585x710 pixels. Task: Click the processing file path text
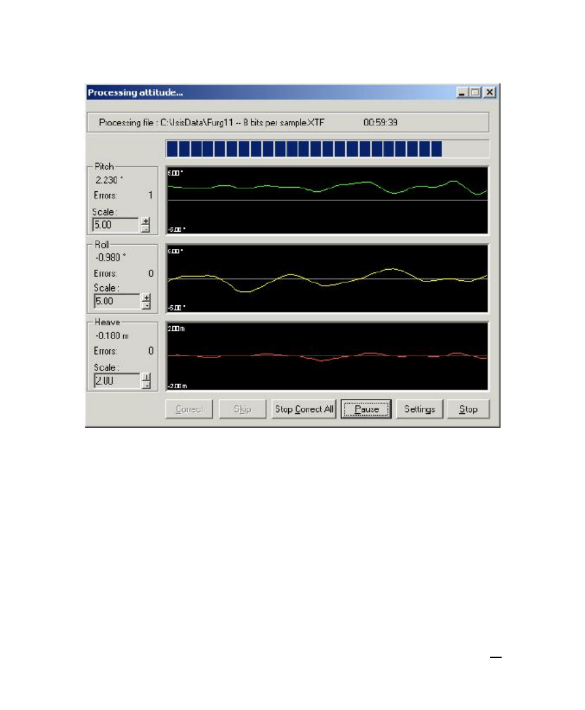(212, 122)
